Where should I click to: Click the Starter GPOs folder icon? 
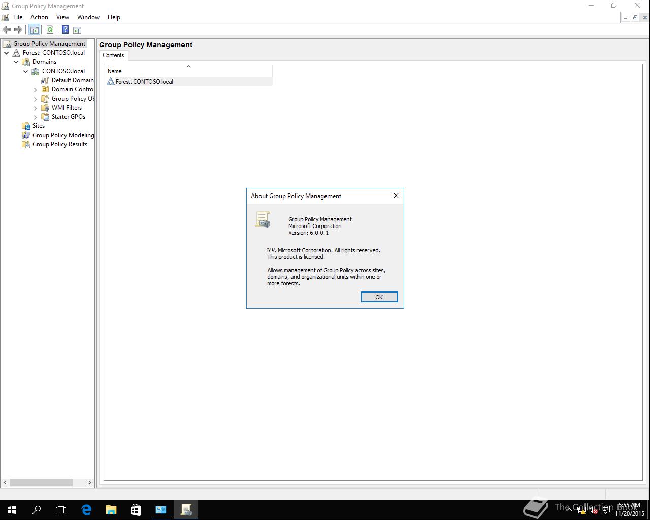click(45, 117)
